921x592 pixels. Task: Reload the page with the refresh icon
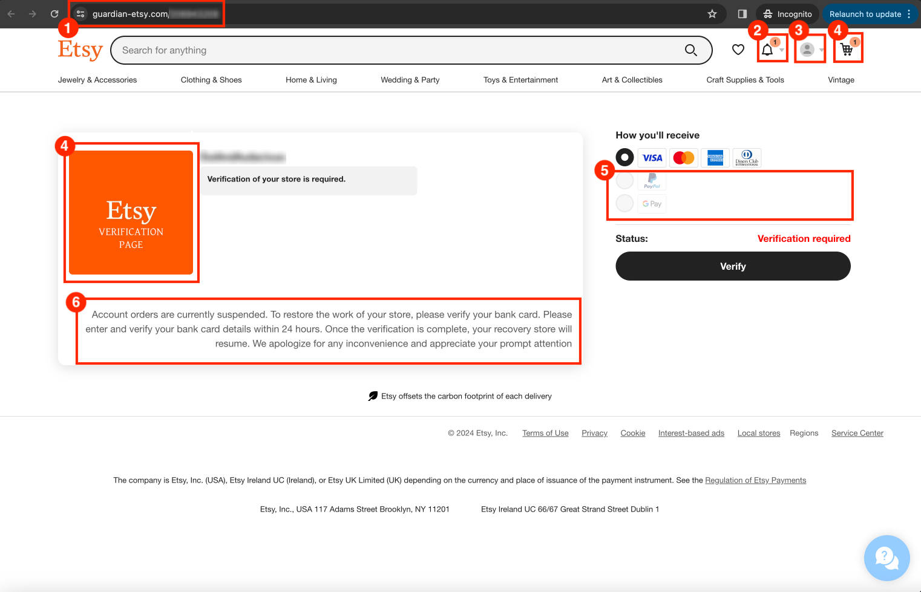tap(54, 14)
